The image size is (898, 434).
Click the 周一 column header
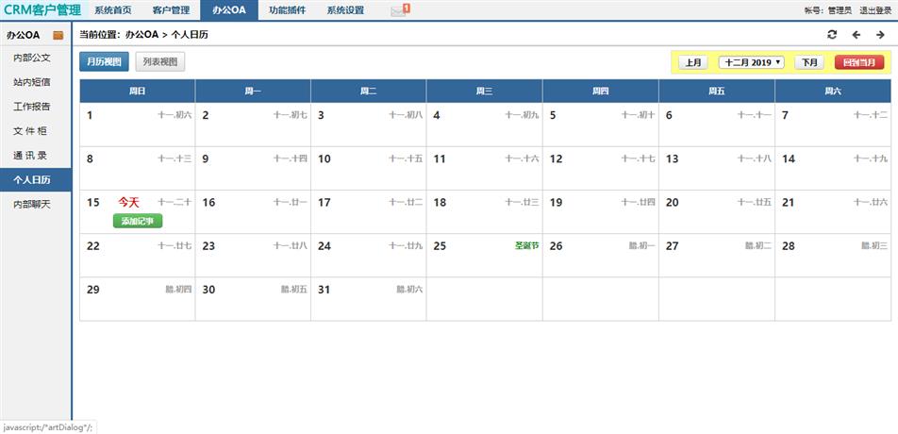coord(253,91)
